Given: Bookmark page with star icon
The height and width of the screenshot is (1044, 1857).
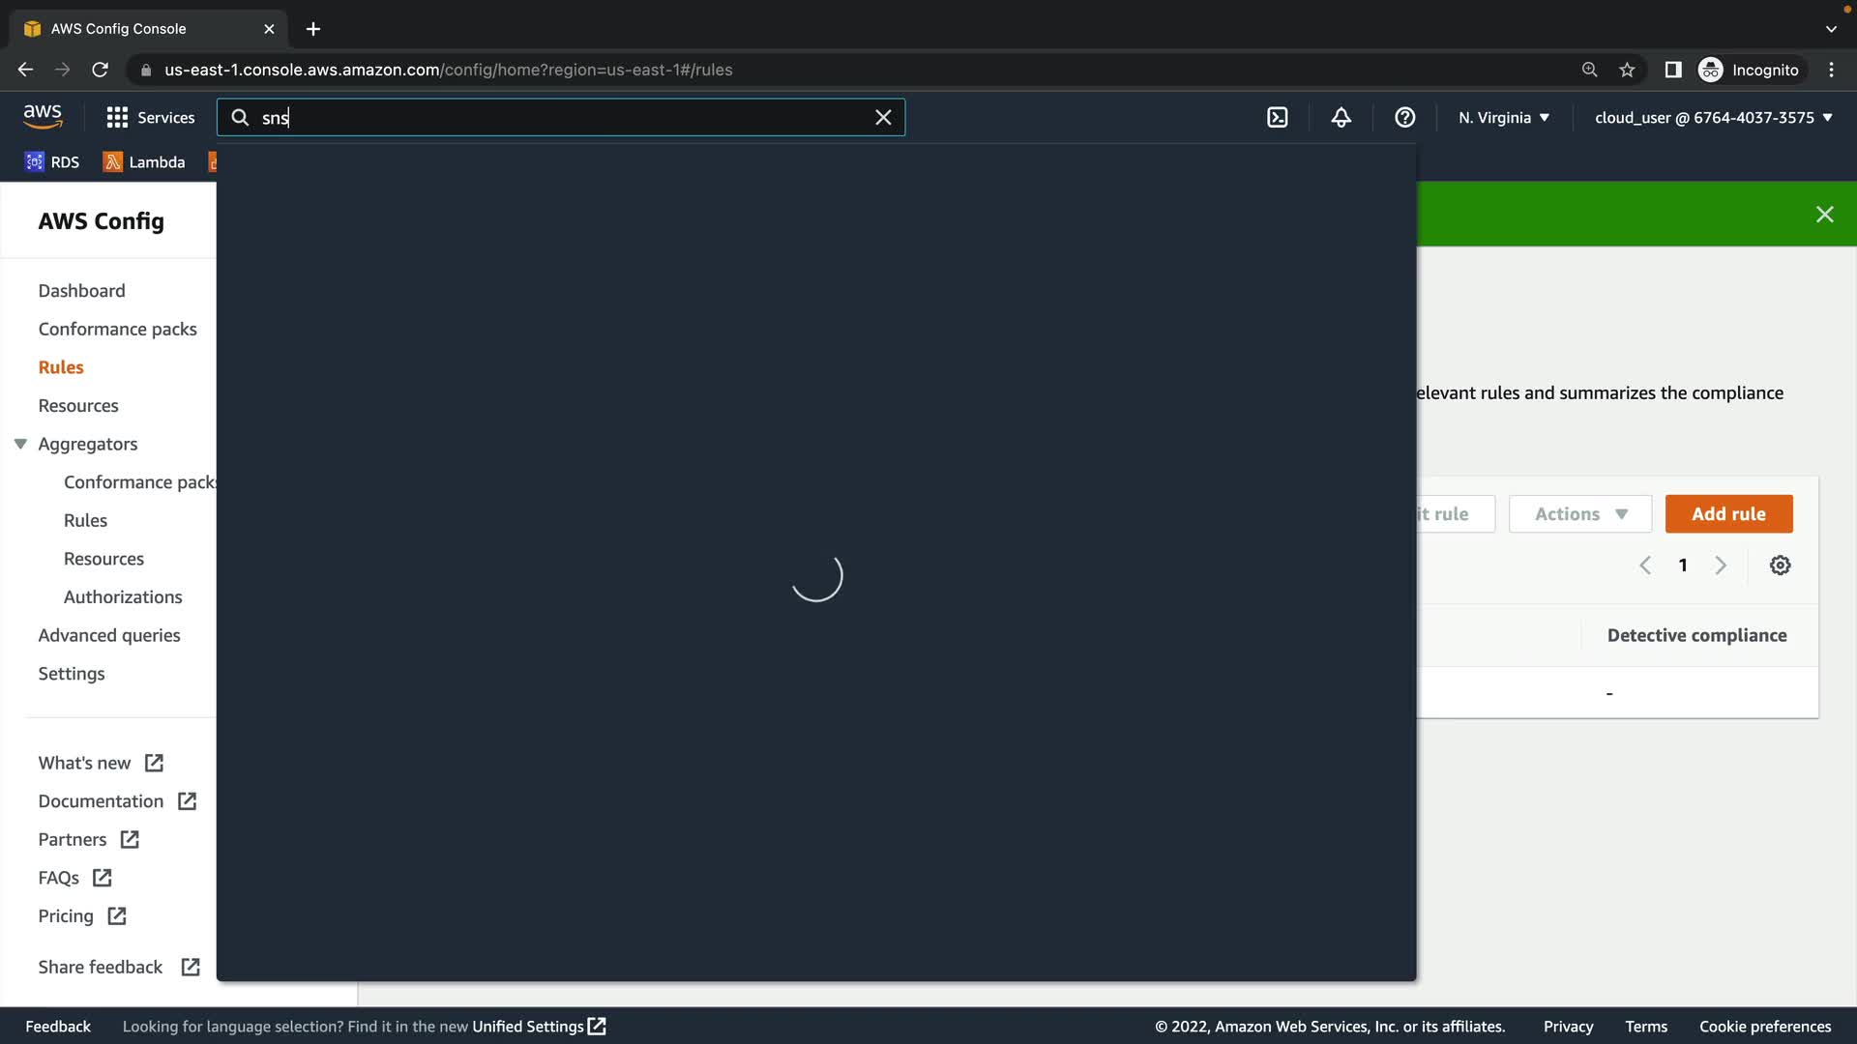Looking at the screenshot, I should click(1627, 70).
